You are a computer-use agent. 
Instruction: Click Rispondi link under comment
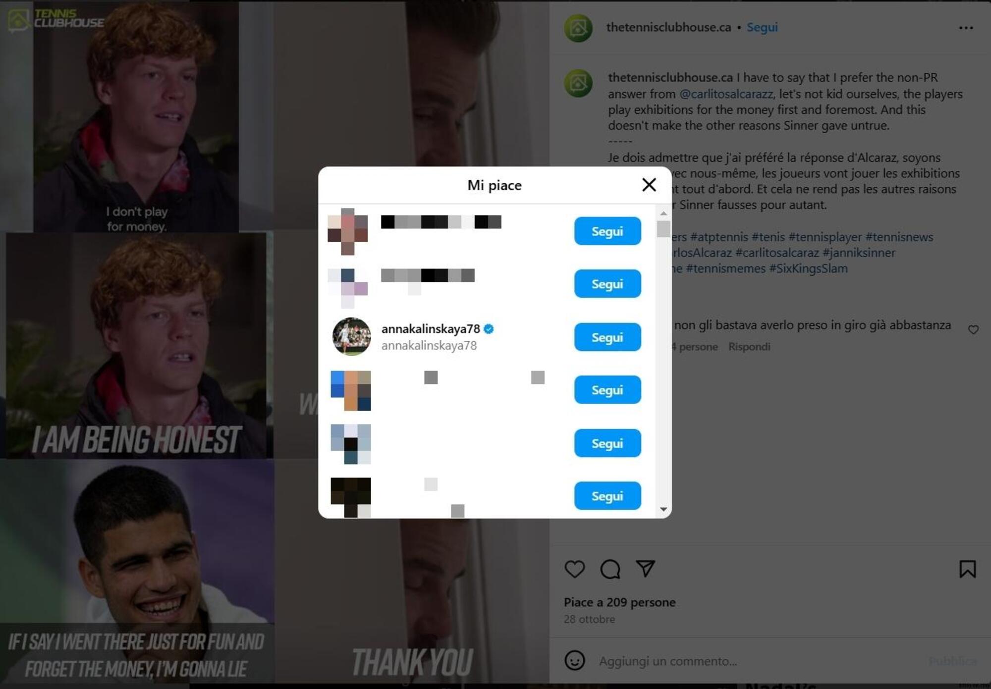[752, 346]
